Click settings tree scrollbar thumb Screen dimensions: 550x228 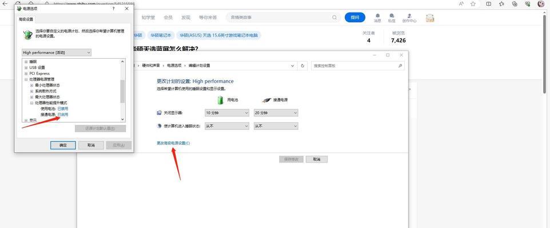pyautogui.click(x=122, y=91)
